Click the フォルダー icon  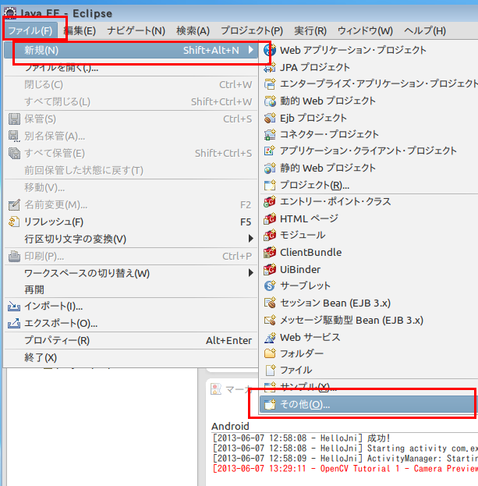(x=270, y=353)
